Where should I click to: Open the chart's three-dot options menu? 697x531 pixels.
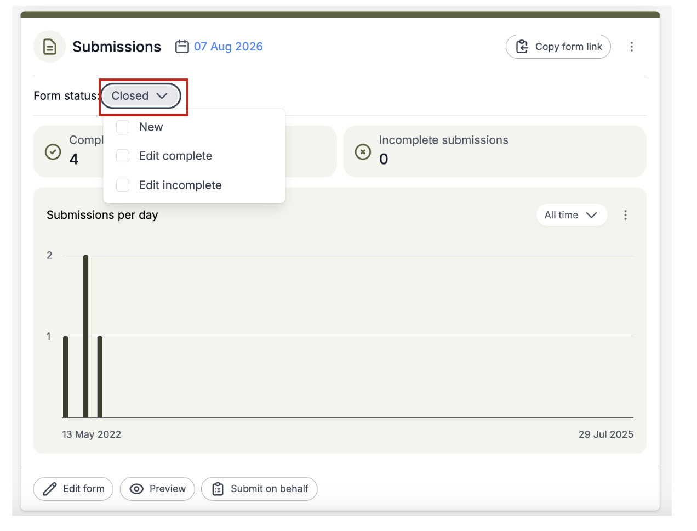pos(625,215)
